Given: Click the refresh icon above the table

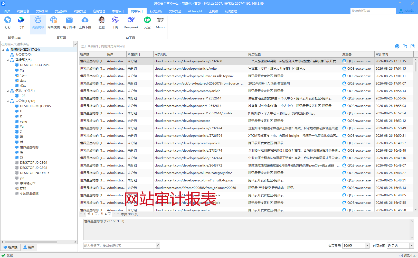Looking at the screenshot, I should [397, 46].
